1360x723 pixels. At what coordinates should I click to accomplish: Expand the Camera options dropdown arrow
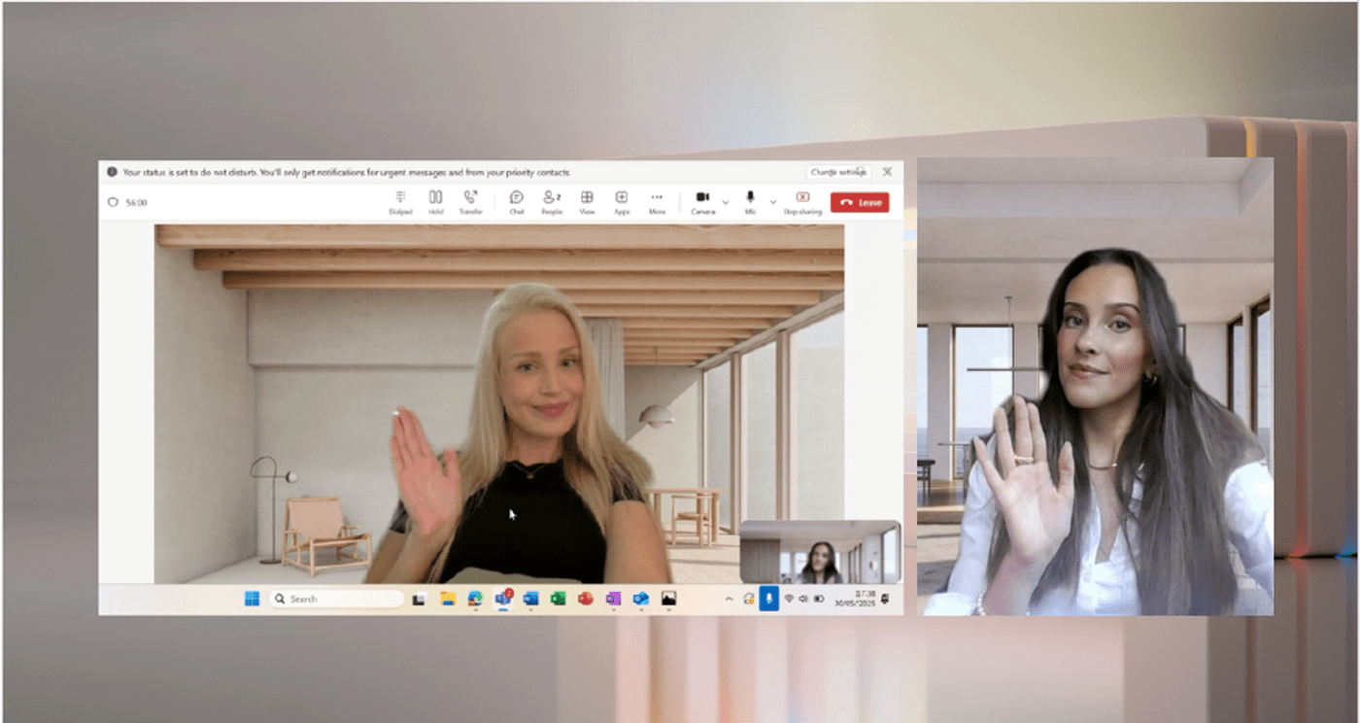pyautogui.click(x=726, y=202)
